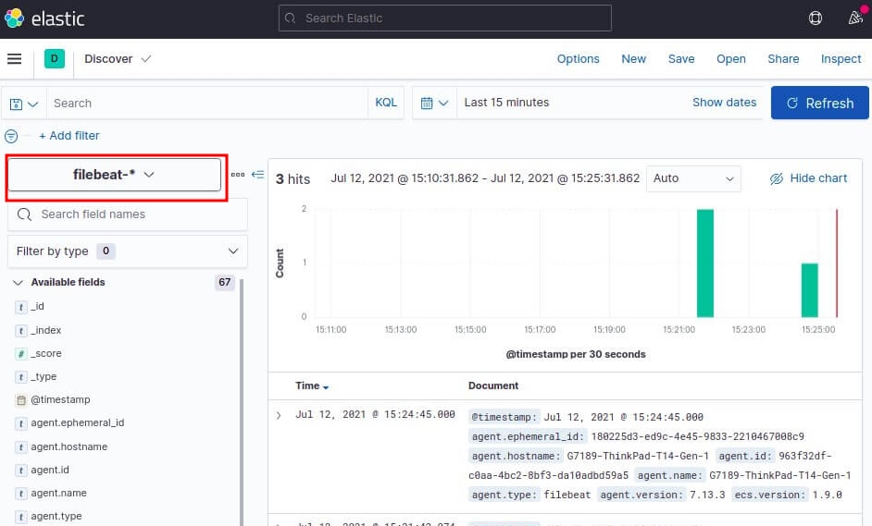The width and height of the screenshot is (872, 526).
Task: Expand the first document row
Action: click(279, 416)
